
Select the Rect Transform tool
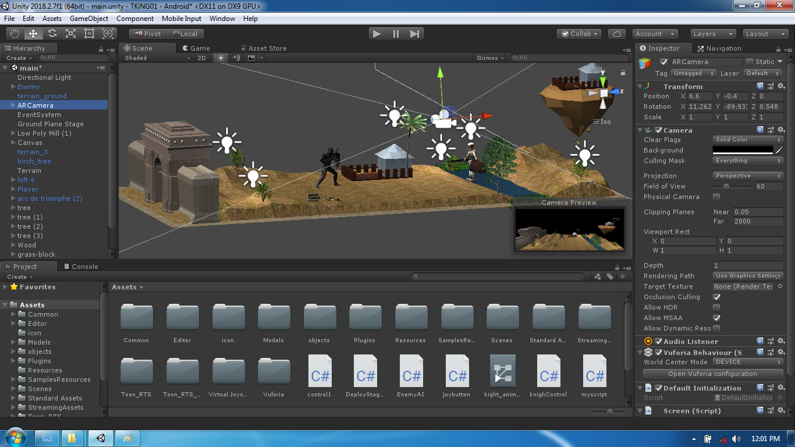pyautogui.click(x=89, y=34)
